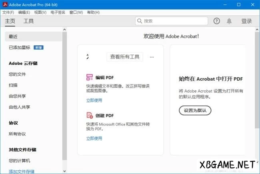Click 立即使用 link under 编辑 PDF
This screenshot has height=174, width=260.
point(94,100)
